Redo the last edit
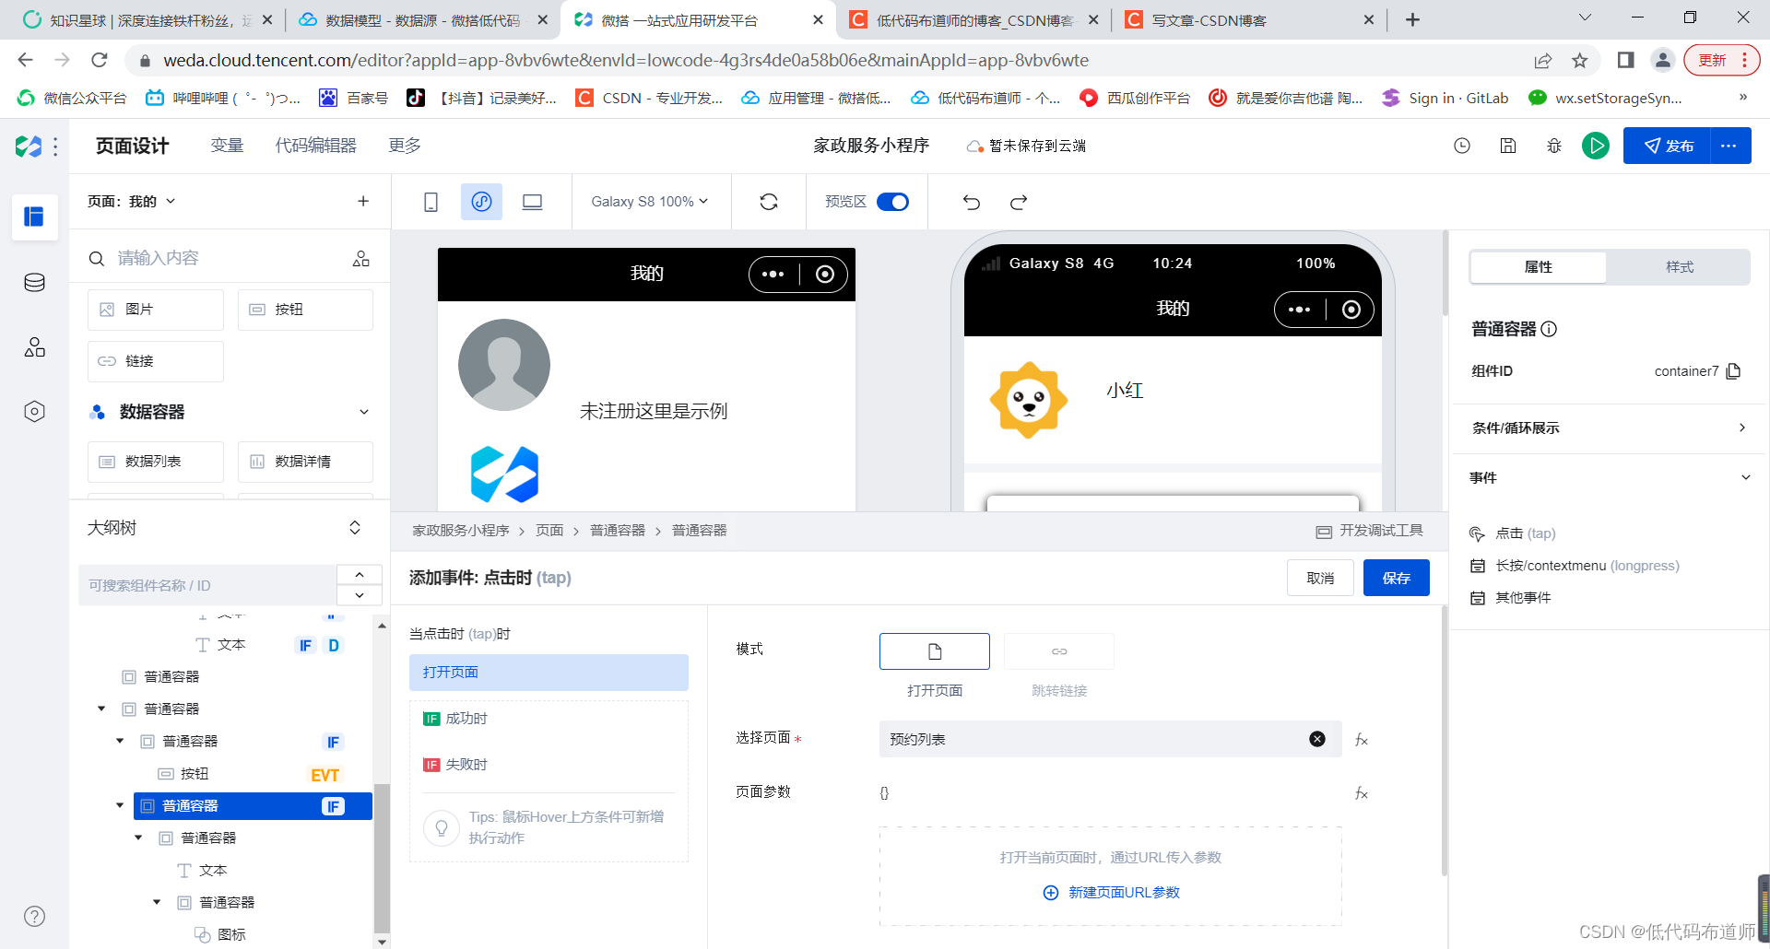 (x=1019, y=202)
